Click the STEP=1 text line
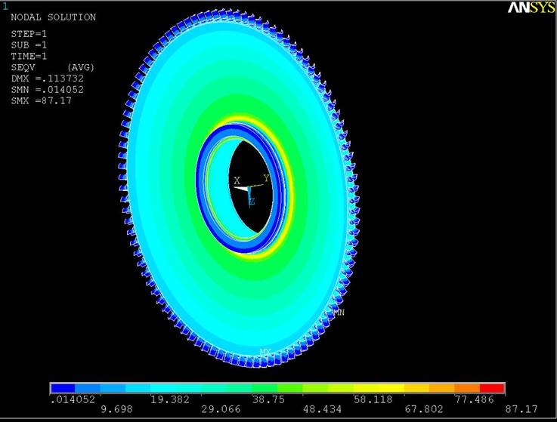 (29, 34)
